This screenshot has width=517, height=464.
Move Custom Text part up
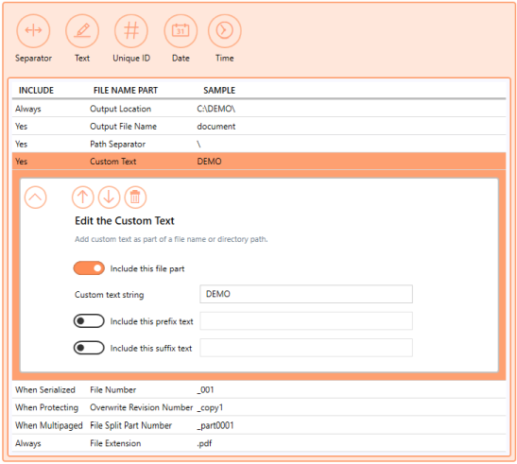(x=83, y=198)
